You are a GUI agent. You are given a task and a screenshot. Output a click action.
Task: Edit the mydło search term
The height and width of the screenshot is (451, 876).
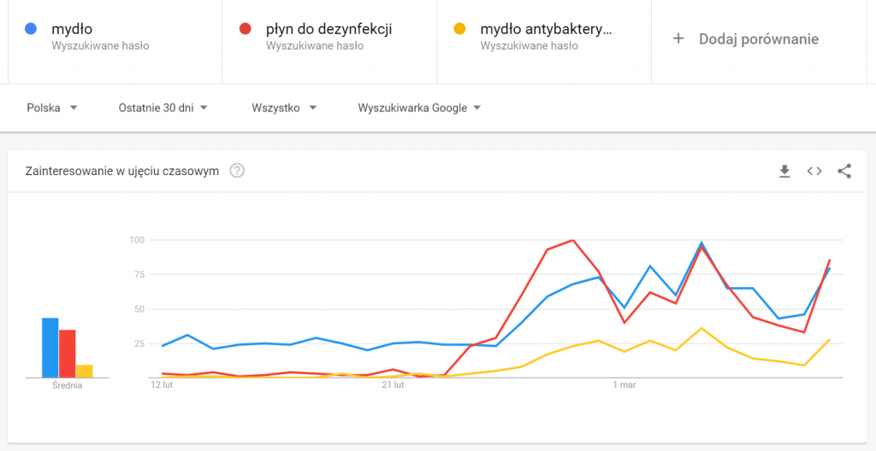[72, 29]
